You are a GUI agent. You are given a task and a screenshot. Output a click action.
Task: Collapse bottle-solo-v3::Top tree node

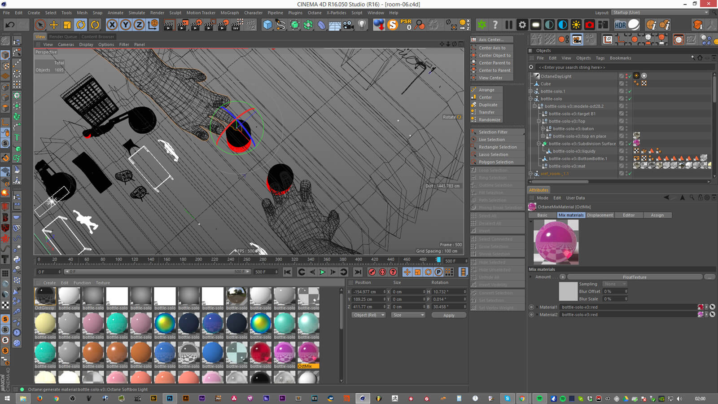click(538, 121)
